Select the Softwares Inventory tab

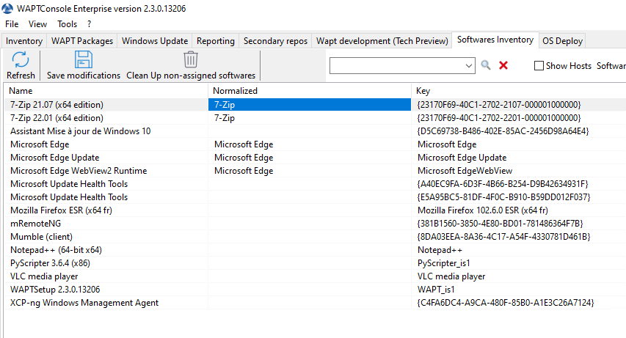(495, 40)
